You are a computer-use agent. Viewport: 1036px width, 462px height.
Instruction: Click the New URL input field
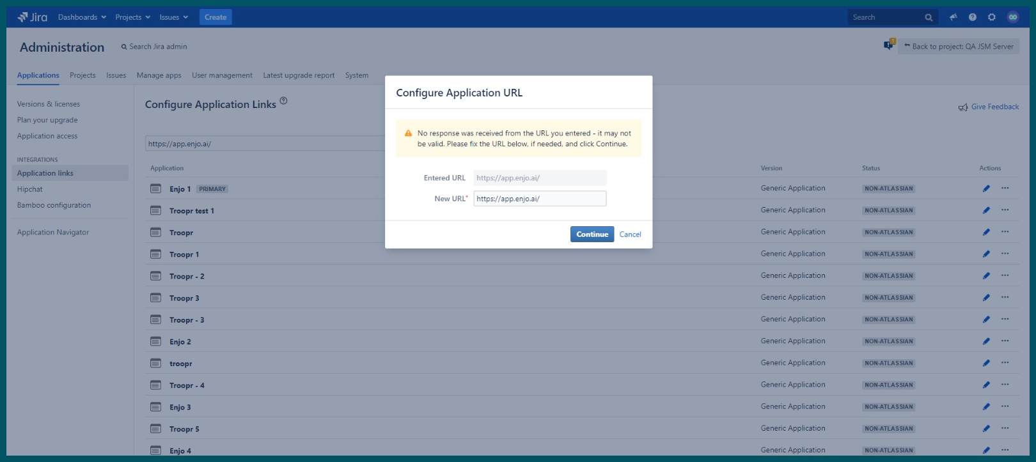click(x=540, y=199)
